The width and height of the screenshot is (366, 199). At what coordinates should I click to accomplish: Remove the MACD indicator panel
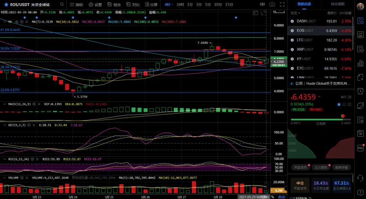tap(39, 104)
